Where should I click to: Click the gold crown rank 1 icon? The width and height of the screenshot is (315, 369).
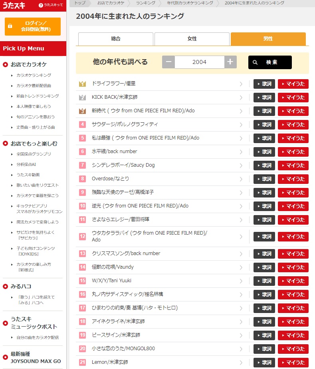click(x=82, y=84)
